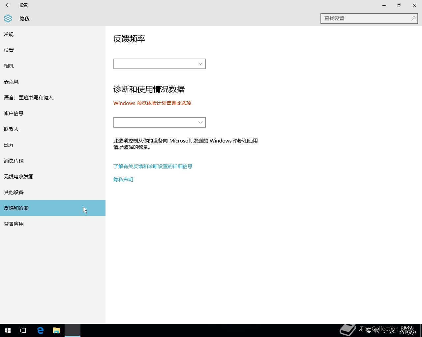Show hidden tray icons with the chevron

(x=361, y=330)
